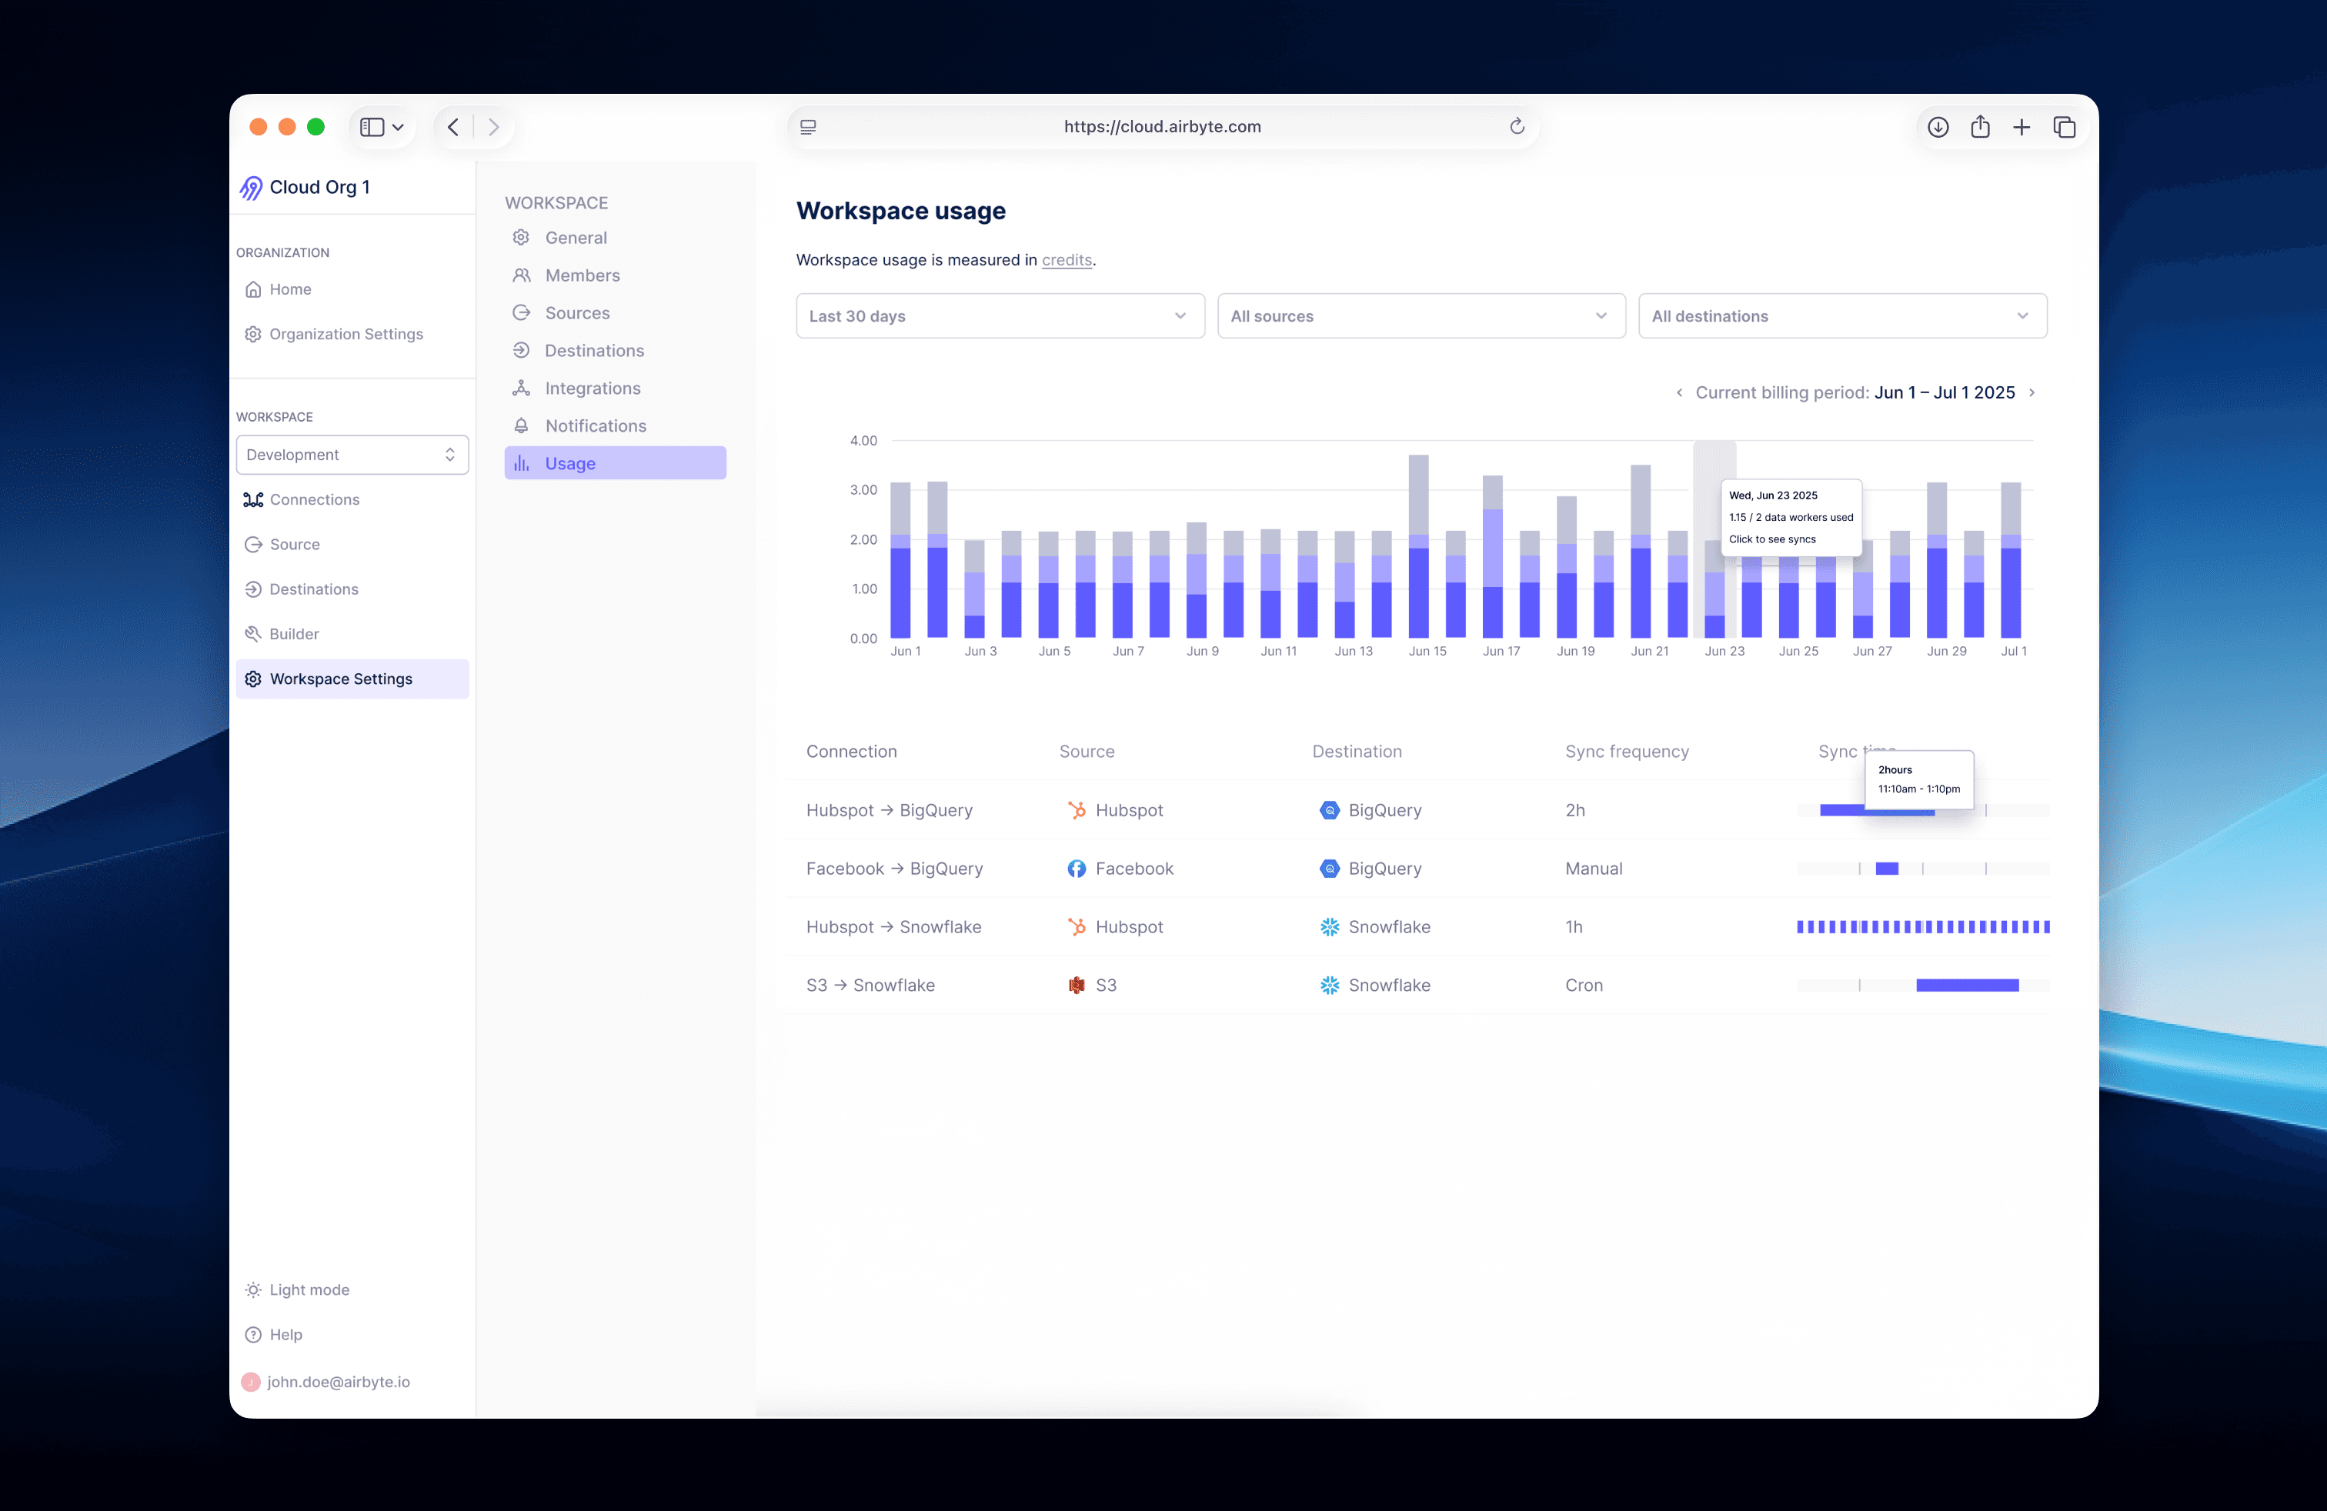Image resolution: width=2327 pixels, height=1511 pixels.
Task: Click the Hubspot → BigQuery sync time bar
Action: (1843, 810)
